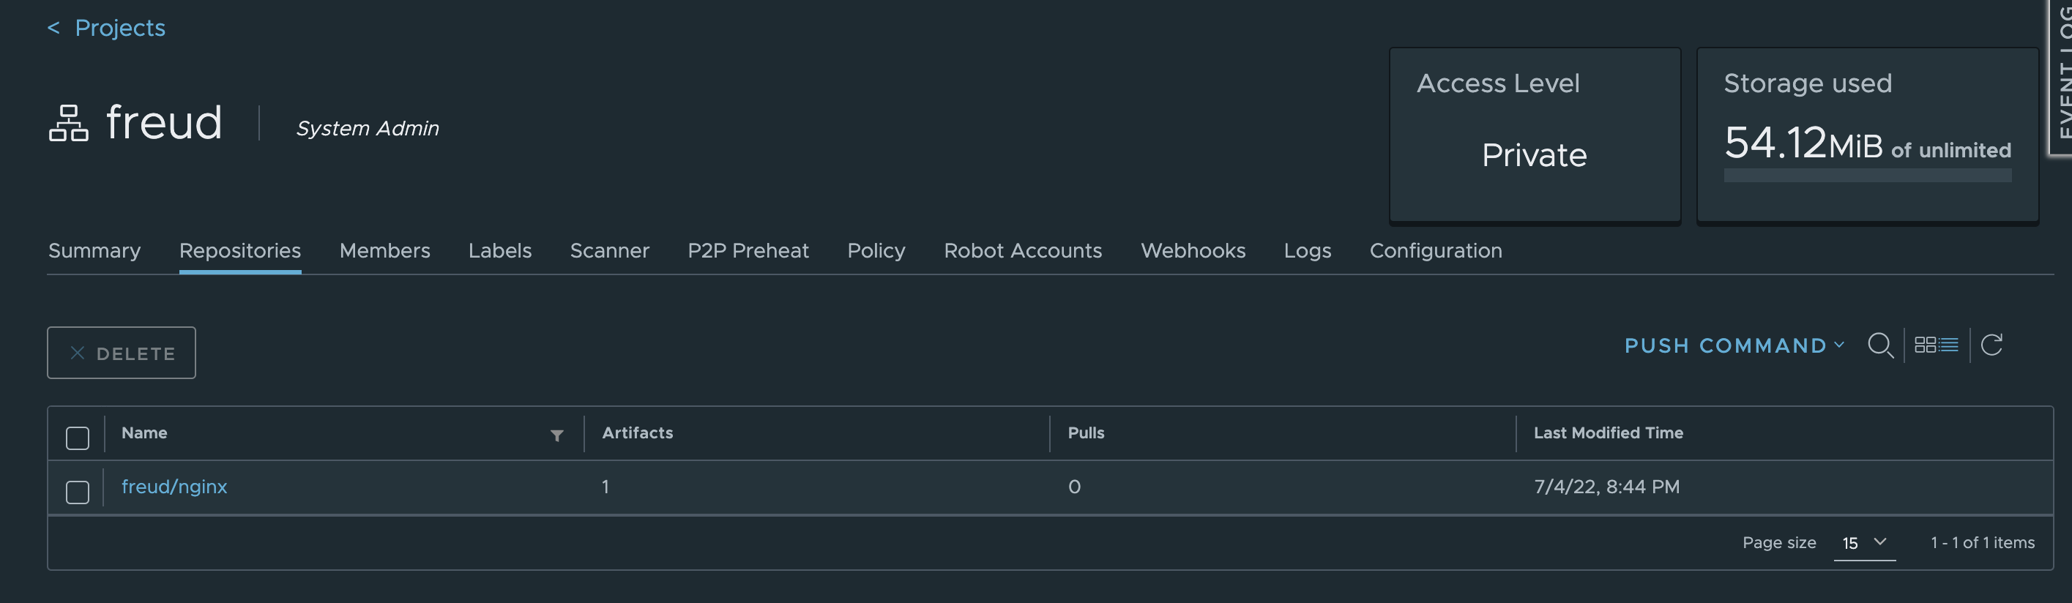Sort by Last Modified Time column
Viewport: 2072px width, 603px height.
point(1608,432)
